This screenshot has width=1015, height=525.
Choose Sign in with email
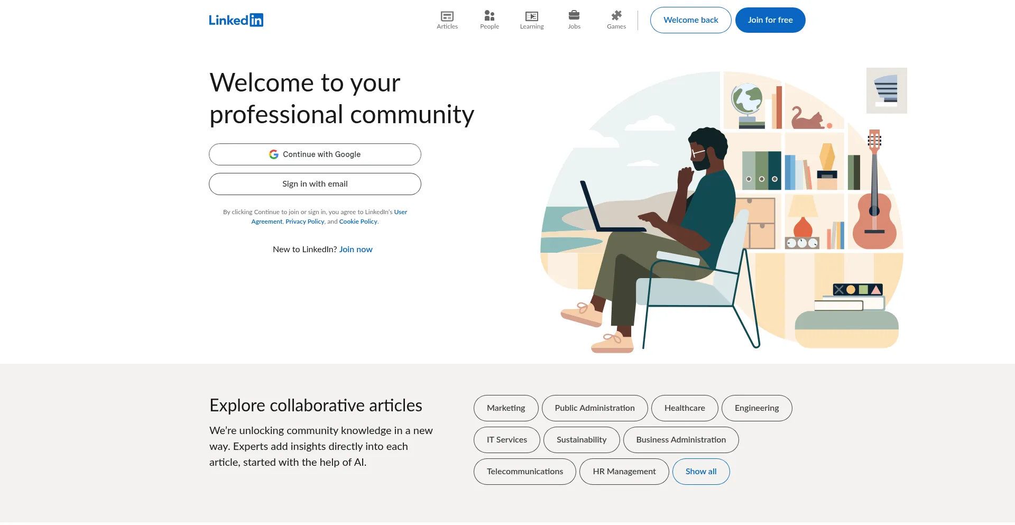click(x=315, y=183)
